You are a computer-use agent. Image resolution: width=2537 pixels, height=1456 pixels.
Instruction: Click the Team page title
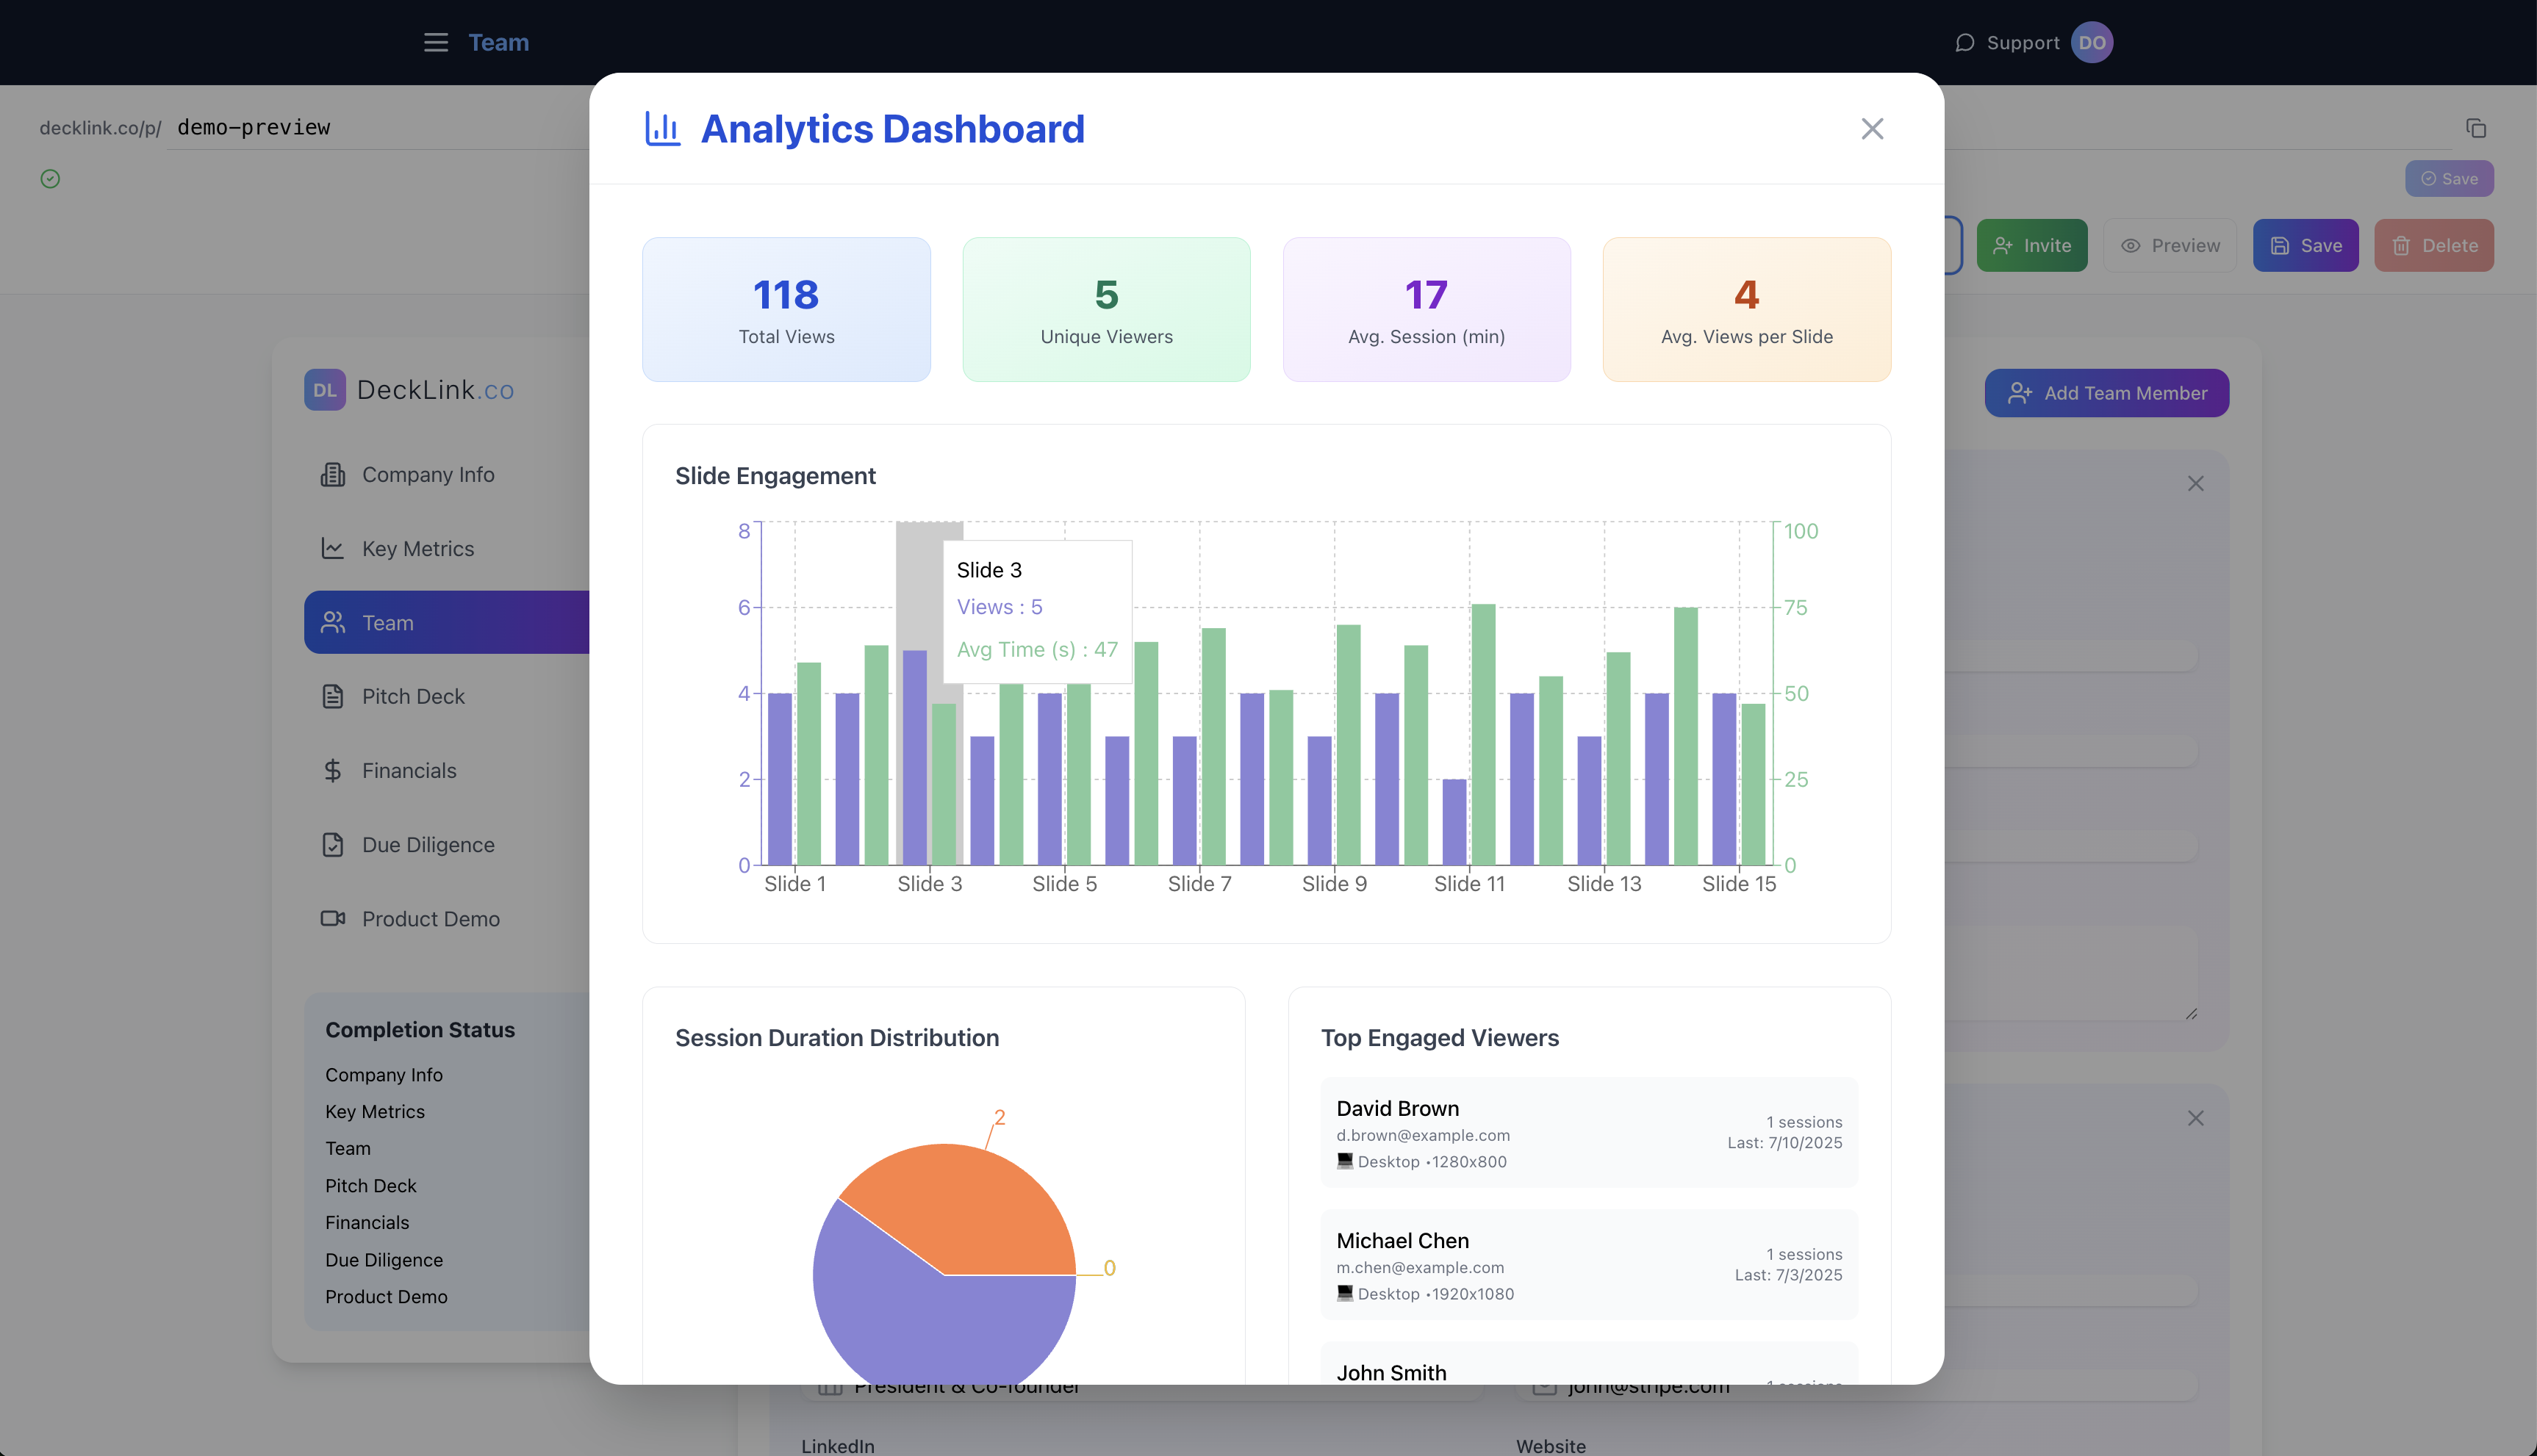498,42
